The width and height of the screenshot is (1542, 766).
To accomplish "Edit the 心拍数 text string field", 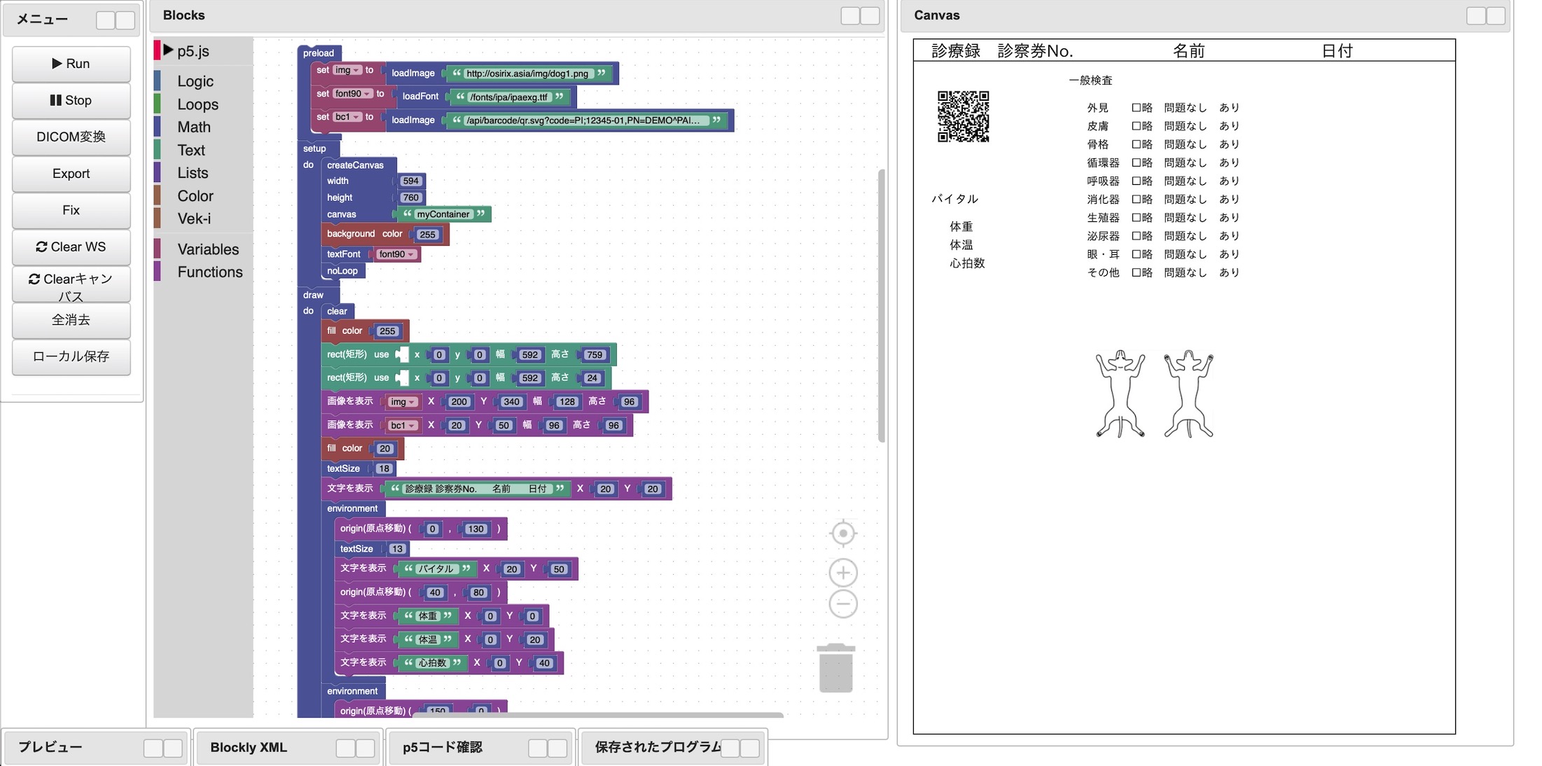I will (x=432, y=663).
